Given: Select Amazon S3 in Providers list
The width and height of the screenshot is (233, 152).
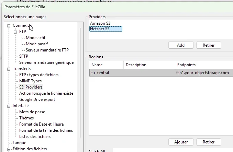Looking at the screenshot, I should tap(100, 23).
